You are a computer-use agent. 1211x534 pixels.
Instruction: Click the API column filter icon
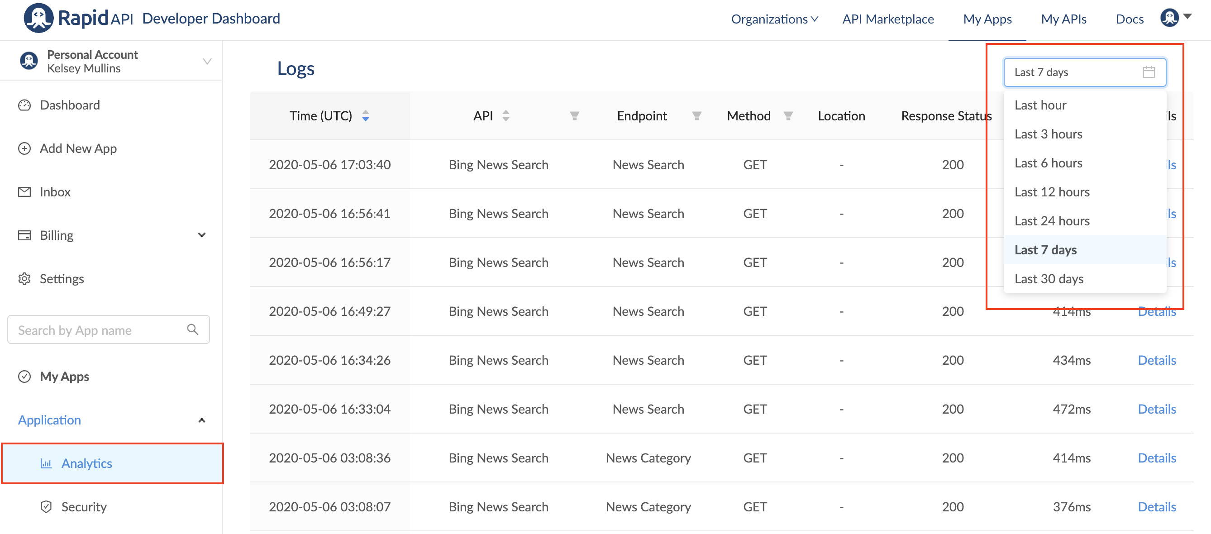click(x=574, y=116)
